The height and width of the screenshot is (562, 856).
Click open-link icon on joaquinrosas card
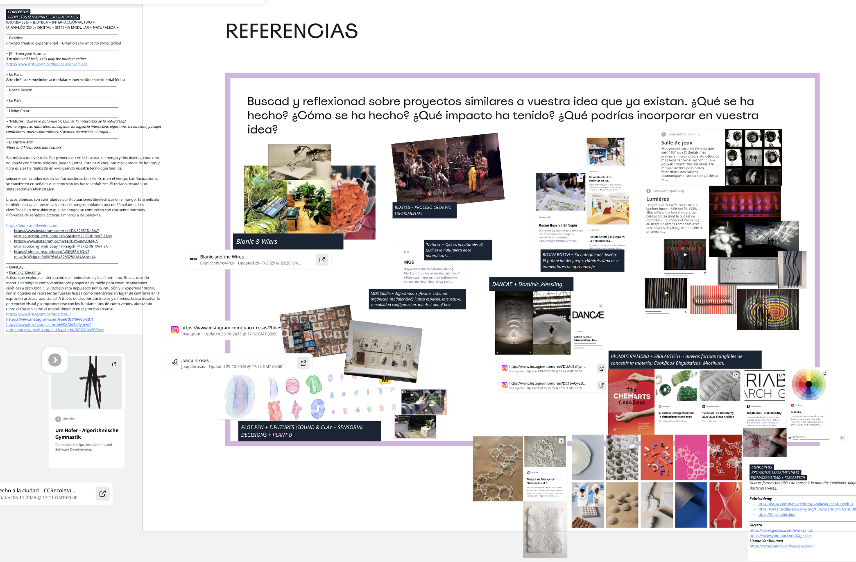[303, 363]
